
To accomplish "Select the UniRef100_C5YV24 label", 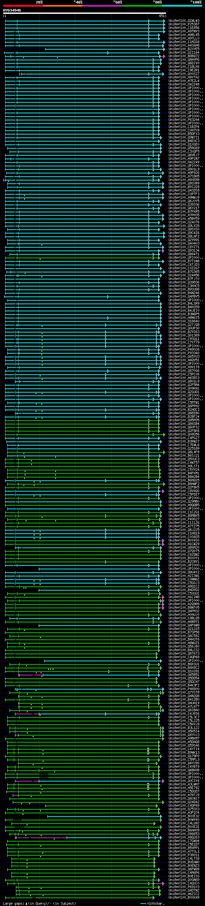I will [184, 470].
